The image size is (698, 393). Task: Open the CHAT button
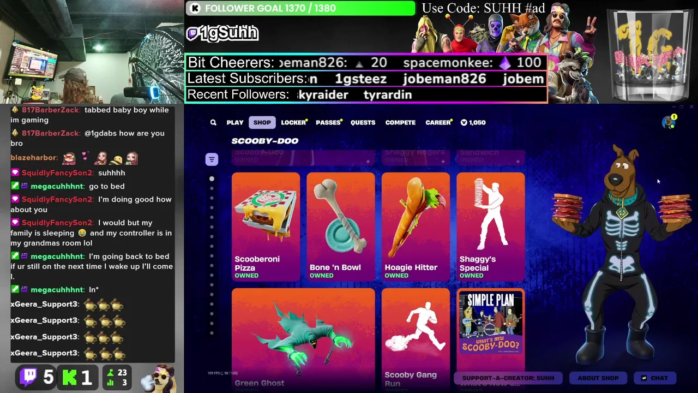pyautogui.click(x=654, y=378)
